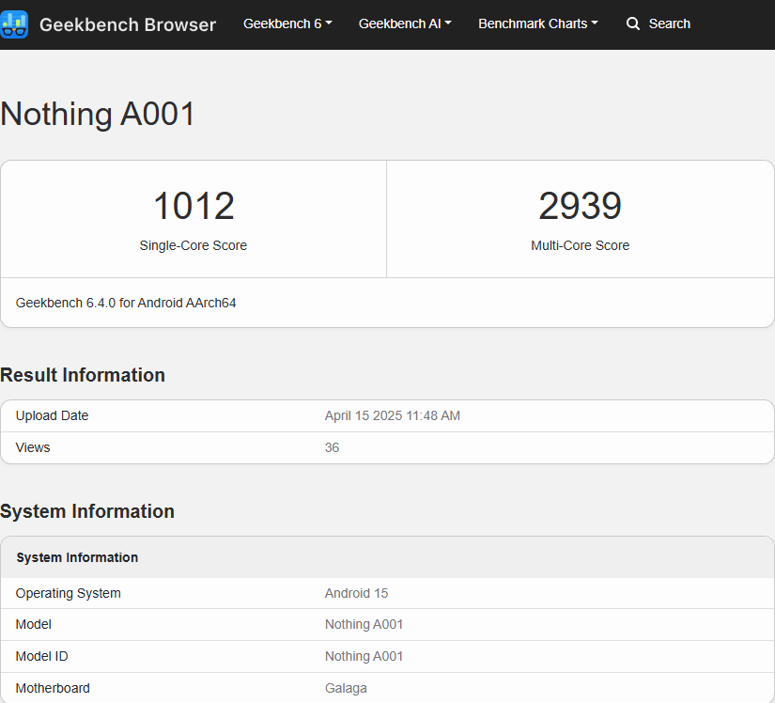Click the Model ID row label
Screen dimensions: 775x703
tap(41, 656)
